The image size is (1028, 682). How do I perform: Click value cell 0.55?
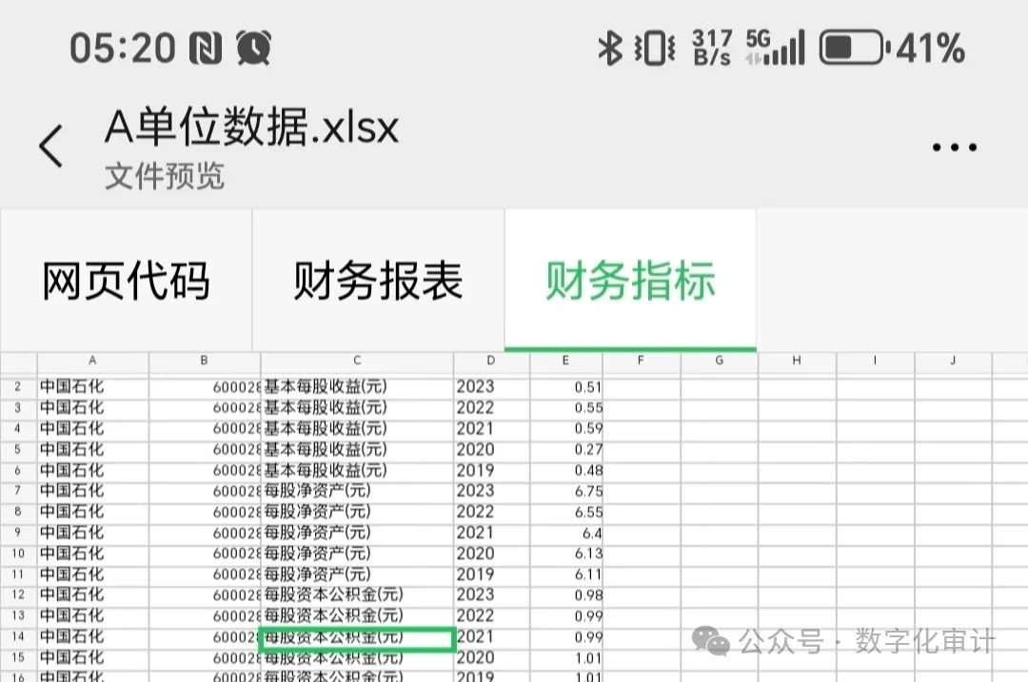(565, 407)
